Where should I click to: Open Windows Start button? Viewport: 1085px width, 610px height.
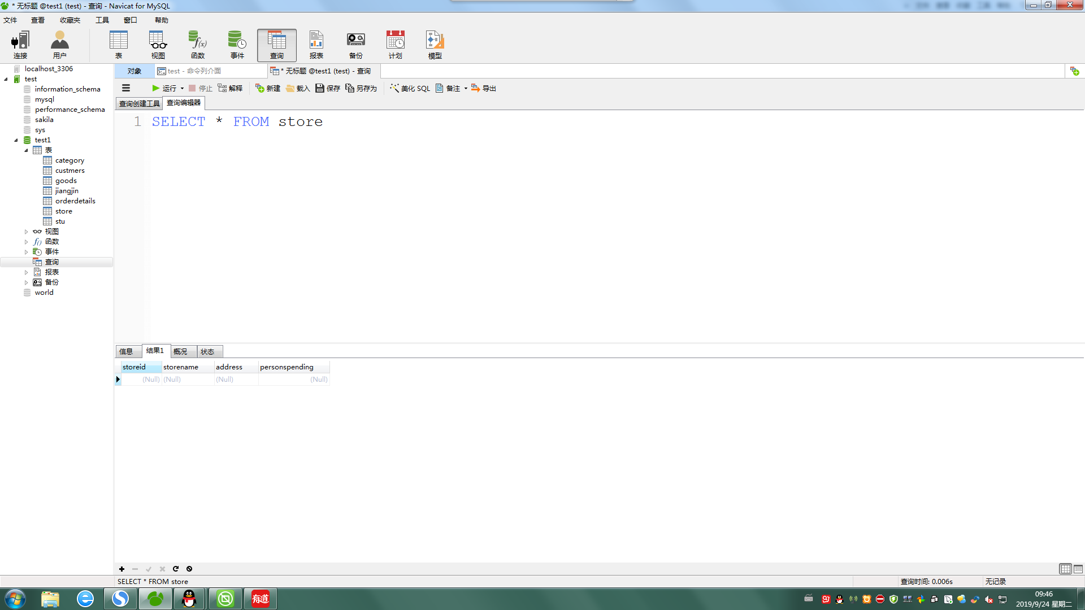coord(15,599)
